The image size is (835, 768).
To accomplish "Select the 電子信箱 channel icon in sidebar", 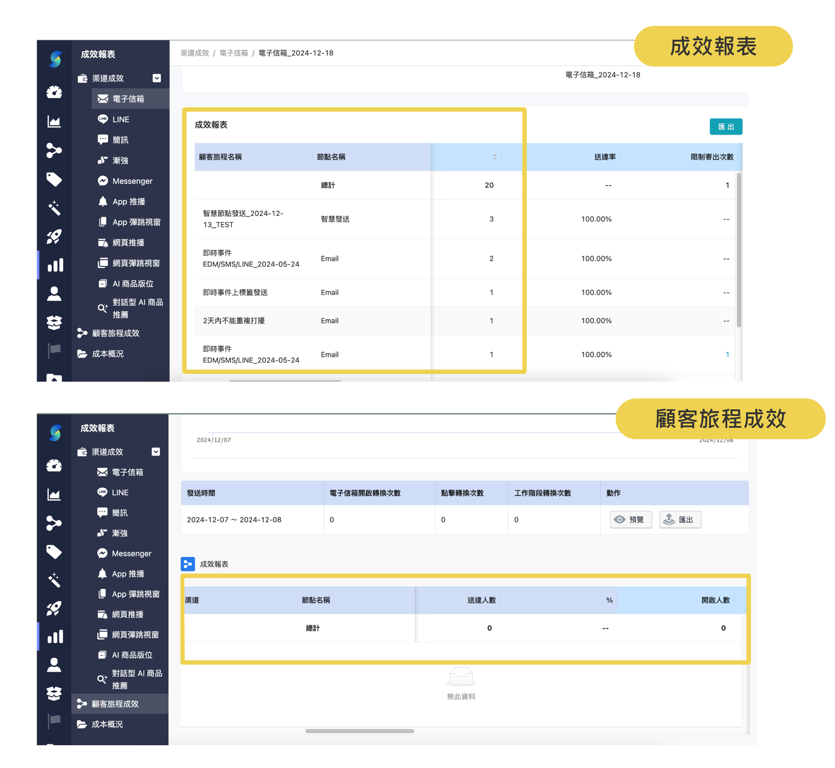I will click(x=102, y=99).
